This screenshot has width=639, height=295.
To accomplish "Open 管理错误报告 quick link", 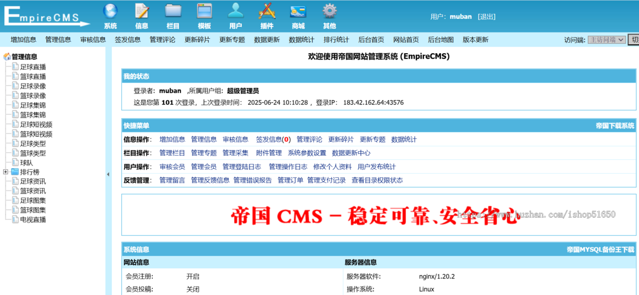I will point(252,181).
